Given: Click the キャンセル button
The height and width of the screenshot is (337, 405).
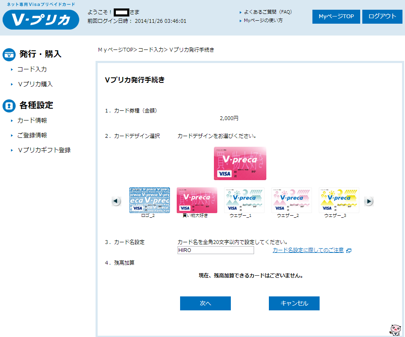Looking at the screenshot, I should (294, 303).
